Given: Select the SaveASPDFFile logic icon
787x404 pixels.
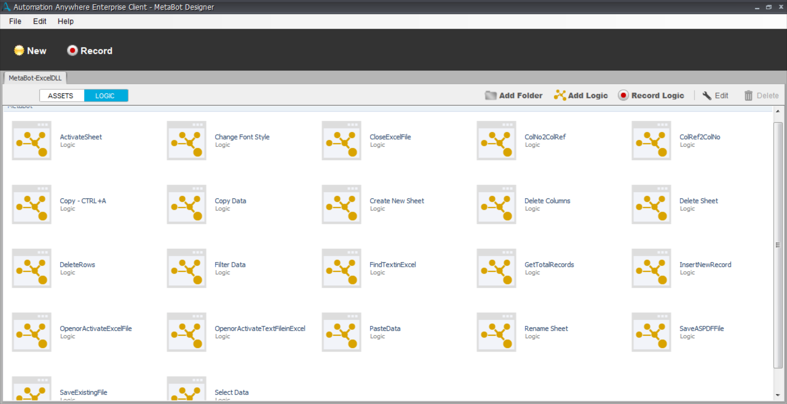Looking at the screenshot, I should tap(651, 332).
